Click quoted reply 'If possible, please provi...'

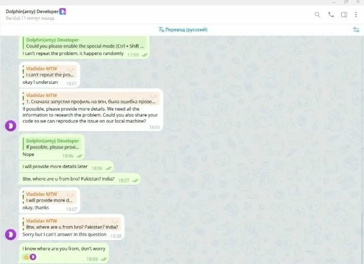click(x=52, y=144)
